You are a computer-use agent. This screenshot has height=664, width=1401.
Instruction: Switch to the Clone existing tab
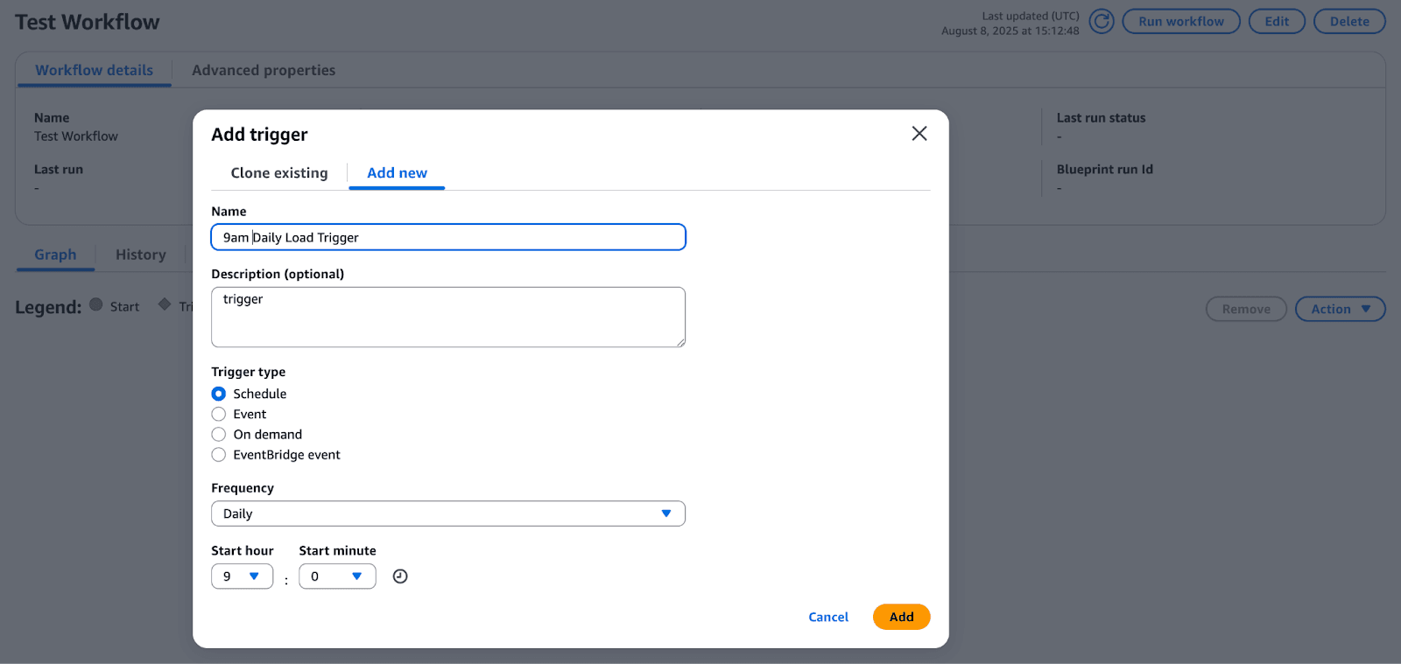[x=279, y=173]
